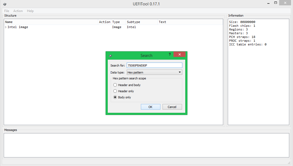Click the 'PROC straps: 1' info line
293x166 pixels.
tap(242, 41)
